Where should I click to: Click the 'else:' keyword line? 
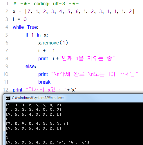coord(31,67)
